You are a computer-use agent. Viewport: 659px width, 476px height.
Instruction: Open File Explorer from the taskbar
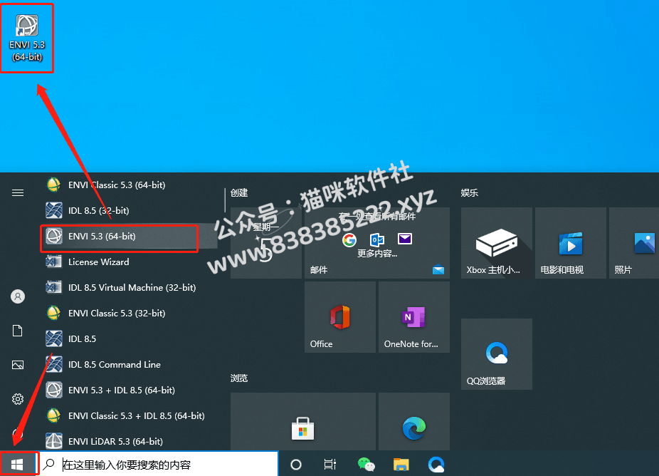[x=401, y=464]
